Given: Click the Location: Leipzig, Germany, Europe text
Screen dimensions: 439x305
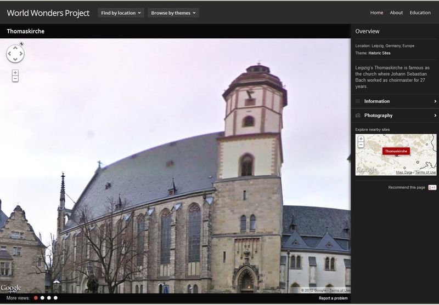Looking at the screenshot, I should (385, 46).
